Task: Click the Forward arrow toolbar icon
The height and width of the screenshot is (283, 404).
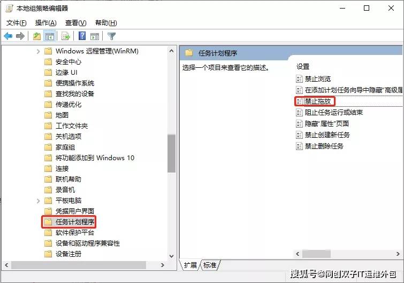Action: tap(20, 36)
